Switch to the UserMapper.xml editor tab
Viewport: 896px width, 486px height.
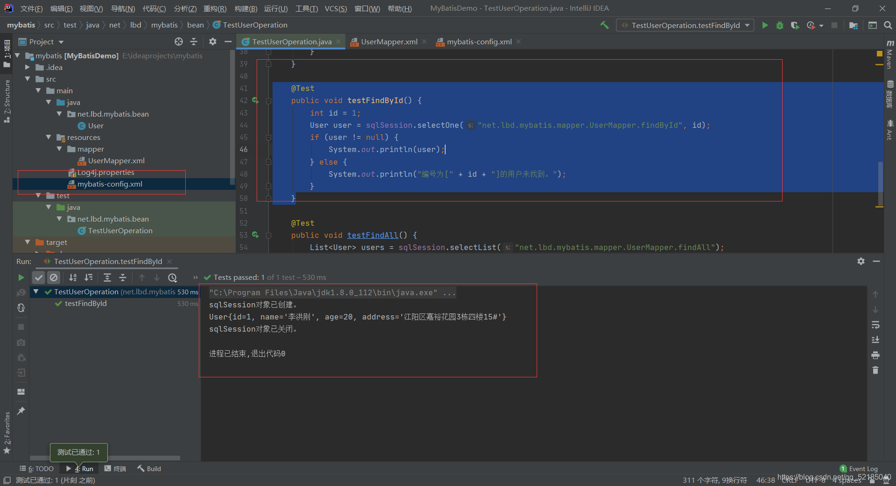tap(388, 42)
